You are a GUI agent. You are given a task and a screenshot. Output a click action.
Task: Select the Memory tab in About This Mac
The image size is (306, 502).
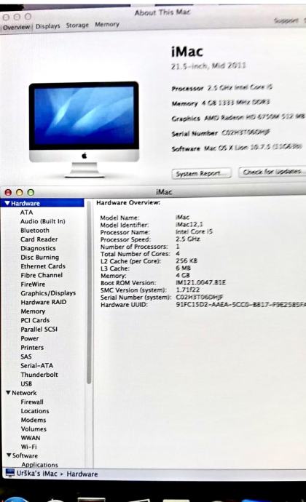click(107, 24)
